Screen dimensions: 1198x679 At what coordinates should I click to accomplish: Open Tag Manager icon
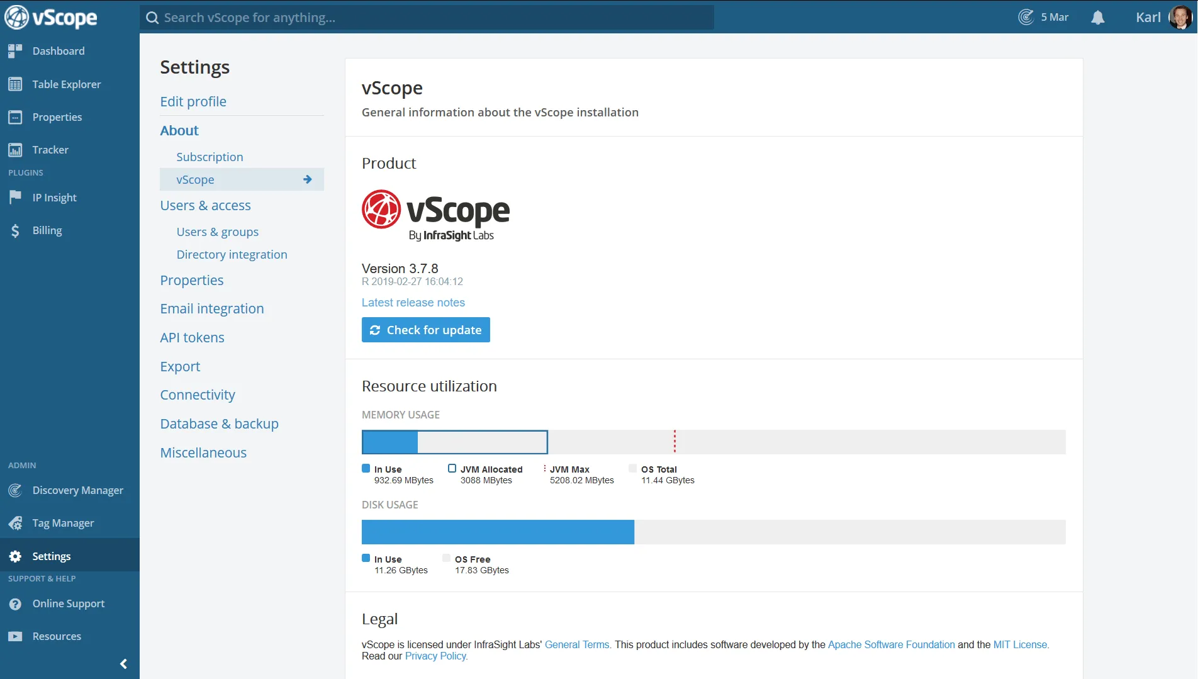click(15, 523)
